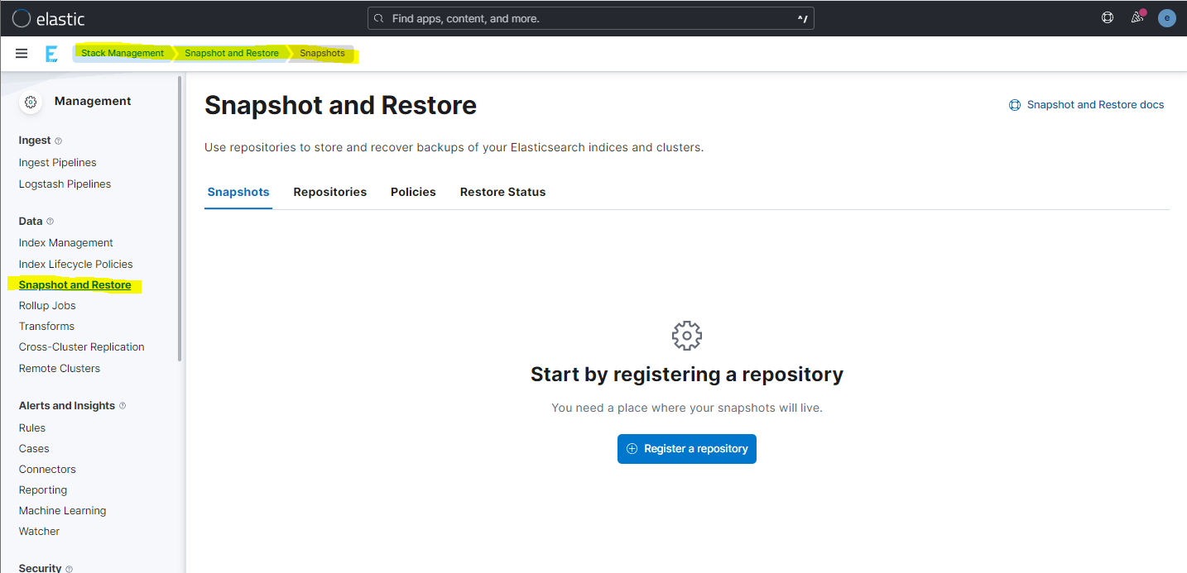The height and width of the screenshot is (573, 1187).
Task: Open the user avatar menu 'e'
Action: [1167, 17]
